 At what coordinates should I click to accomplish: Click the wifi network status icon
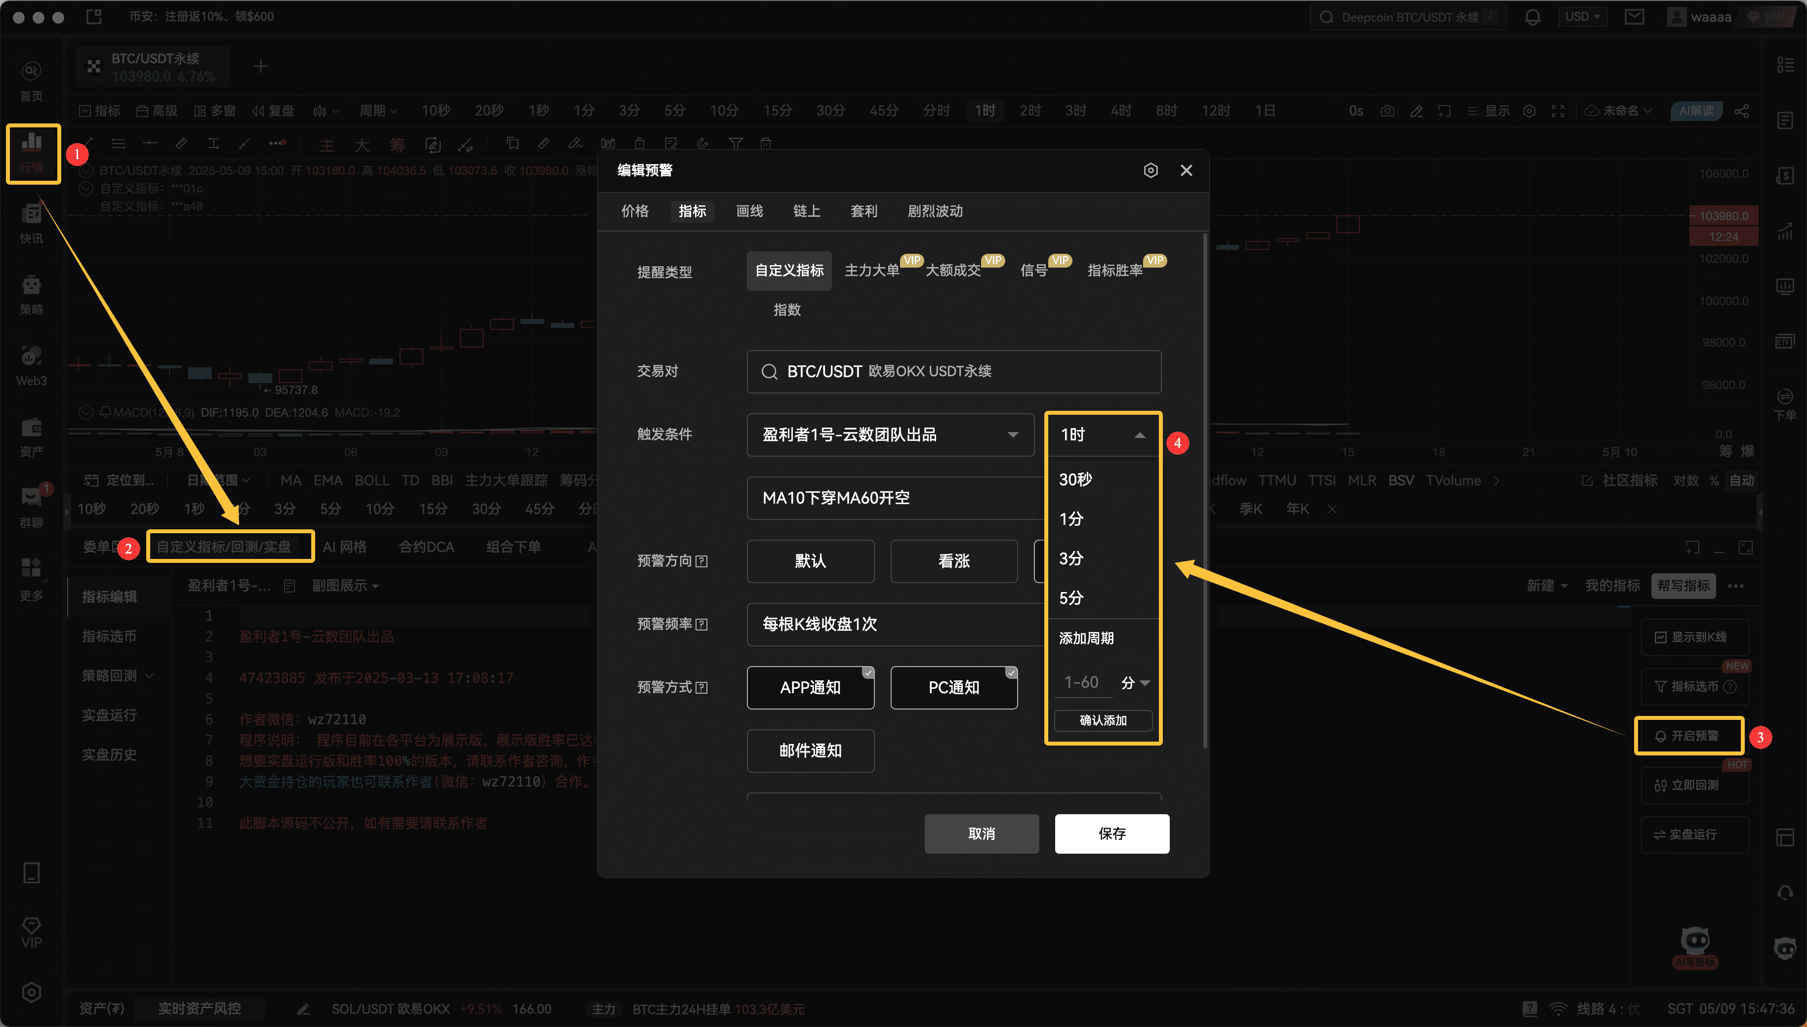pos(1557,1009)
